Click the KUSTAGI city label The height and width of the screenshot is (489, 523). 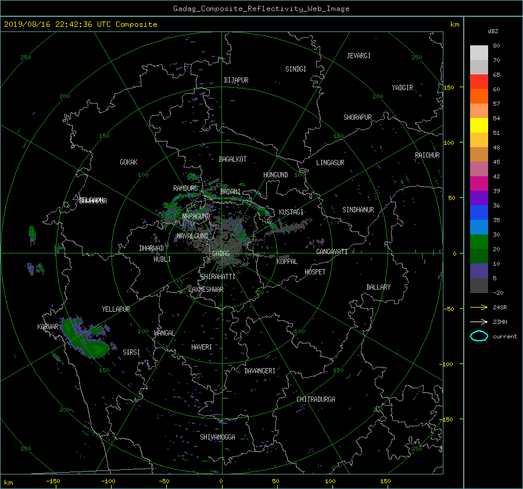pos(291,212)
